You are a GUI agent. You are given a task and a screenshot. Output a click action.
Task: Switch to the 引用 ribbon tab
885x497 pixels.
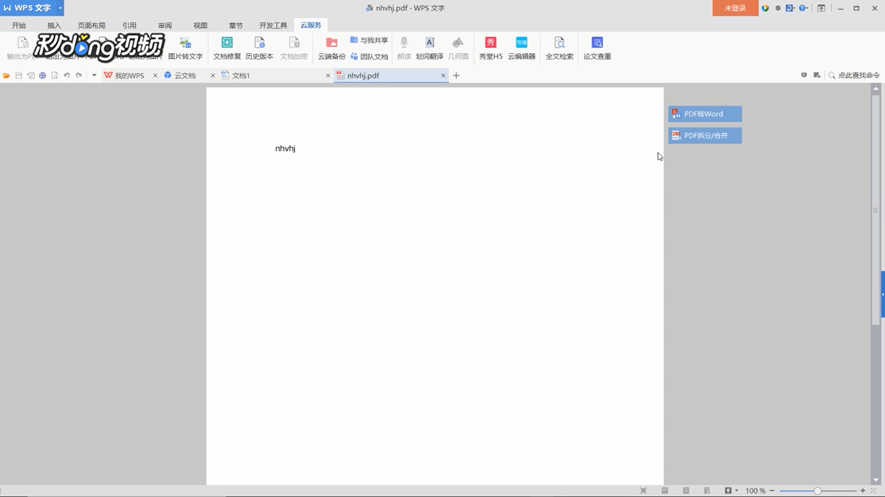(x=130, y=25)
